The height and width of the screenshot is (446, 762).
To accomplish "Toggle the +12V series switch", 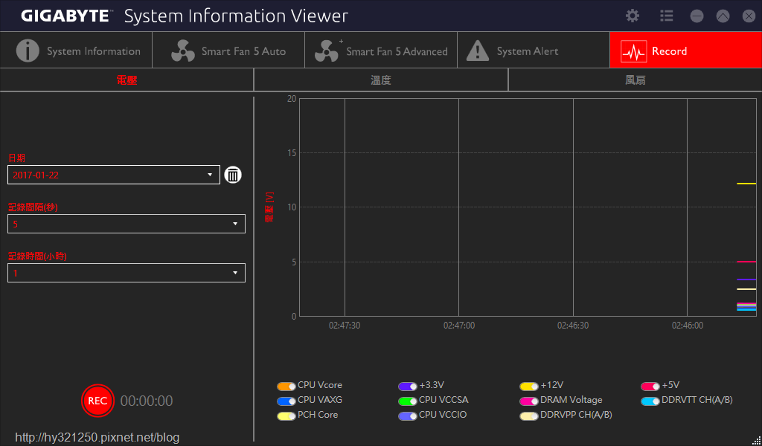I will coord(529,387).
